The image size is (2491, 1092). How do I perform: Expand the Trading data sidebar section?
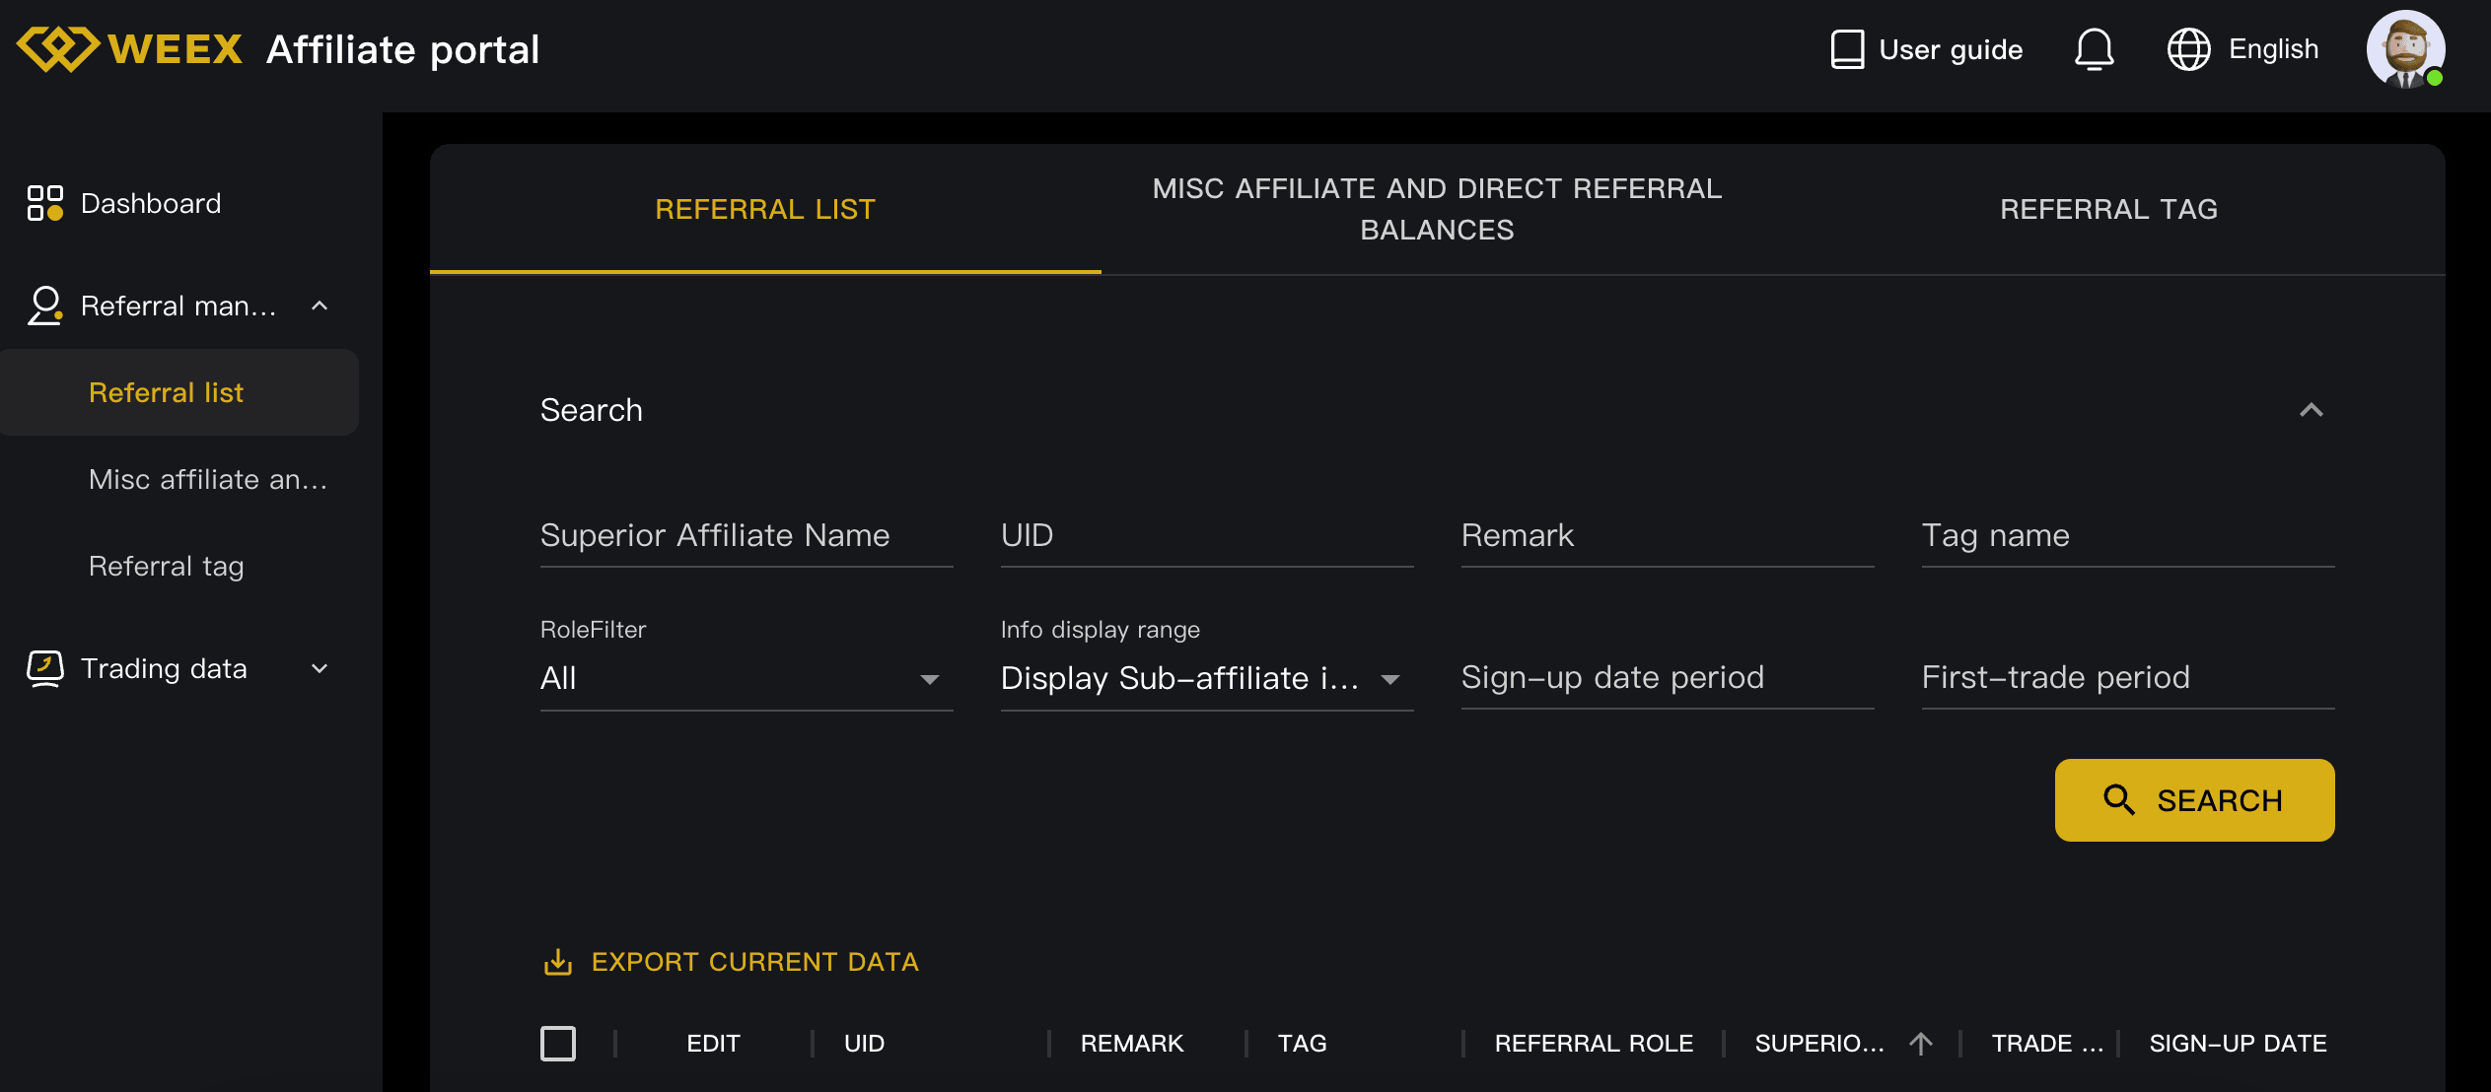coord(320,668)
